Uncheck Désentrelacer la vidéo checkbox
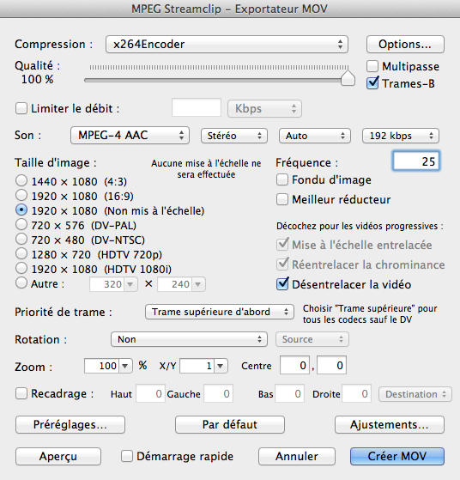The height and width of the screenshot is (480, 460). 281,283
